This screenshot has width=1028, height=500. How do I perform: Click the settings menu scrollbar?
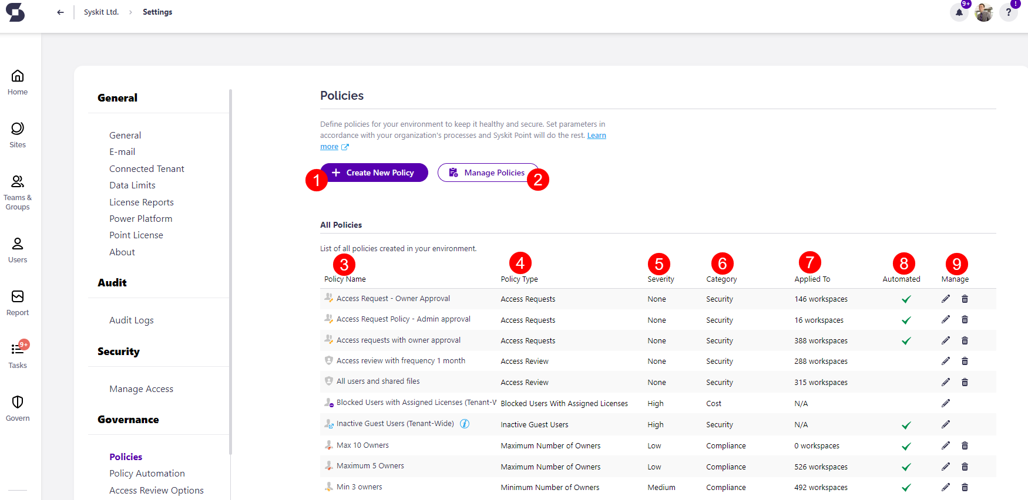230,272
